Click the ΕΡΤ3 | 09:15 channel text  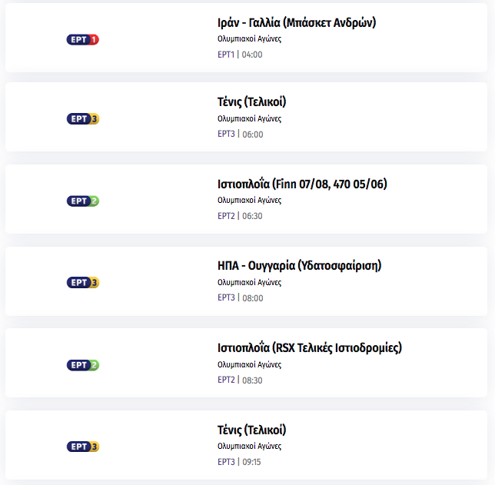click(239, 462)
